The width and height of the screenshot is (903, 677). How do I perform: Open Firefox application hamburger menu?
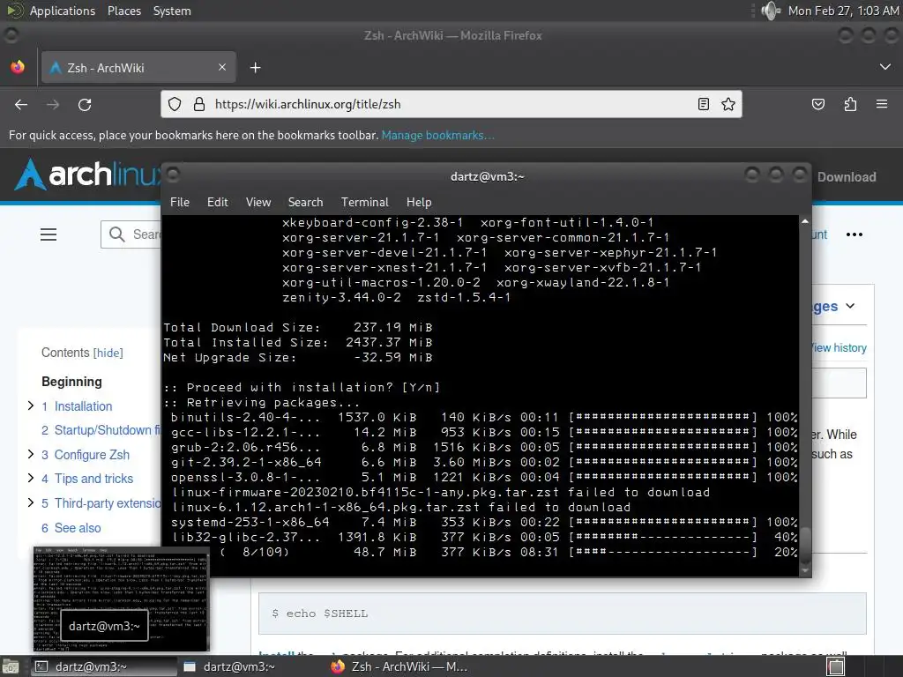pyautogui.click(x=882, y=104)
